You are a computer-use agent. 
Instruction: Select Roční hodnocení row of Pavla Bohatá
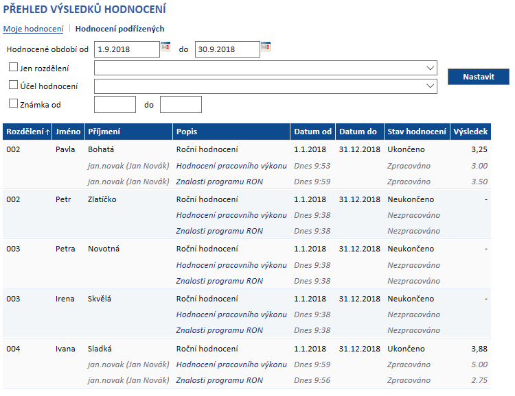coord(247,149)
